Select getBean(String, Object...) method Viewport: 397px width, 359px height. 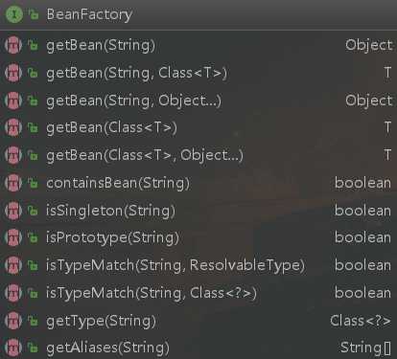[x=198, y=101]
